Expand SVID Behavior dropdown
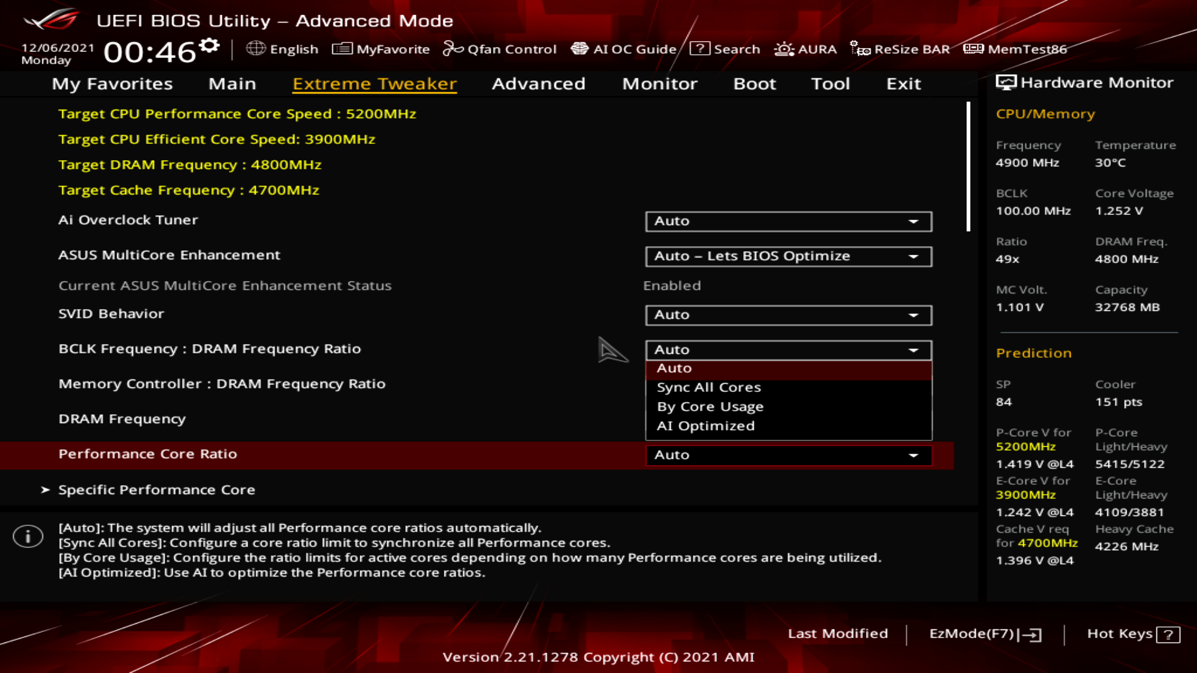This screenshot has height=673, width=1197. pos(788,315)
